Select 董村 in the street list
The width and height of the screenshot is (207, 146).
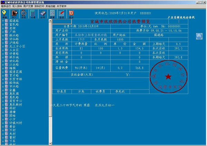pos(12,138)
